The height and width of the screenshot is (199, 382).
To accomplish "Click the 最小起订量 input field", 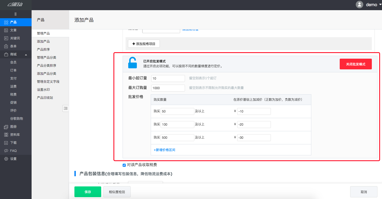I will coord(168,78).
